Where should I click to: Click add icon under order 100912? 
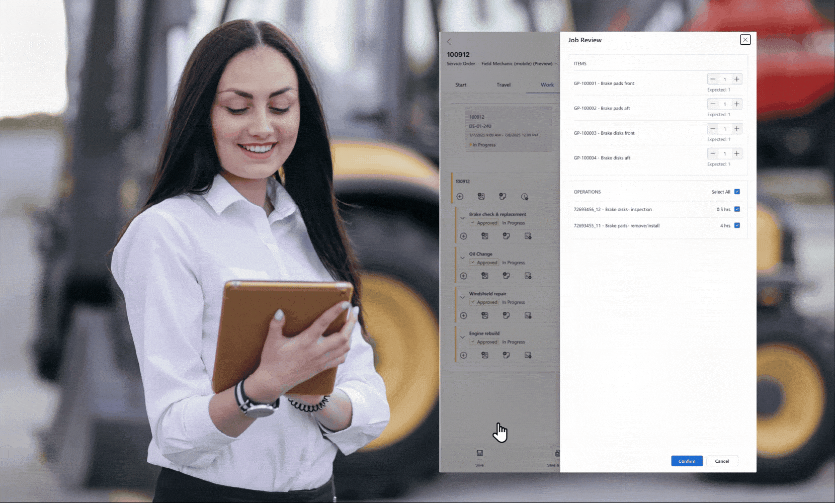[460, 197]
